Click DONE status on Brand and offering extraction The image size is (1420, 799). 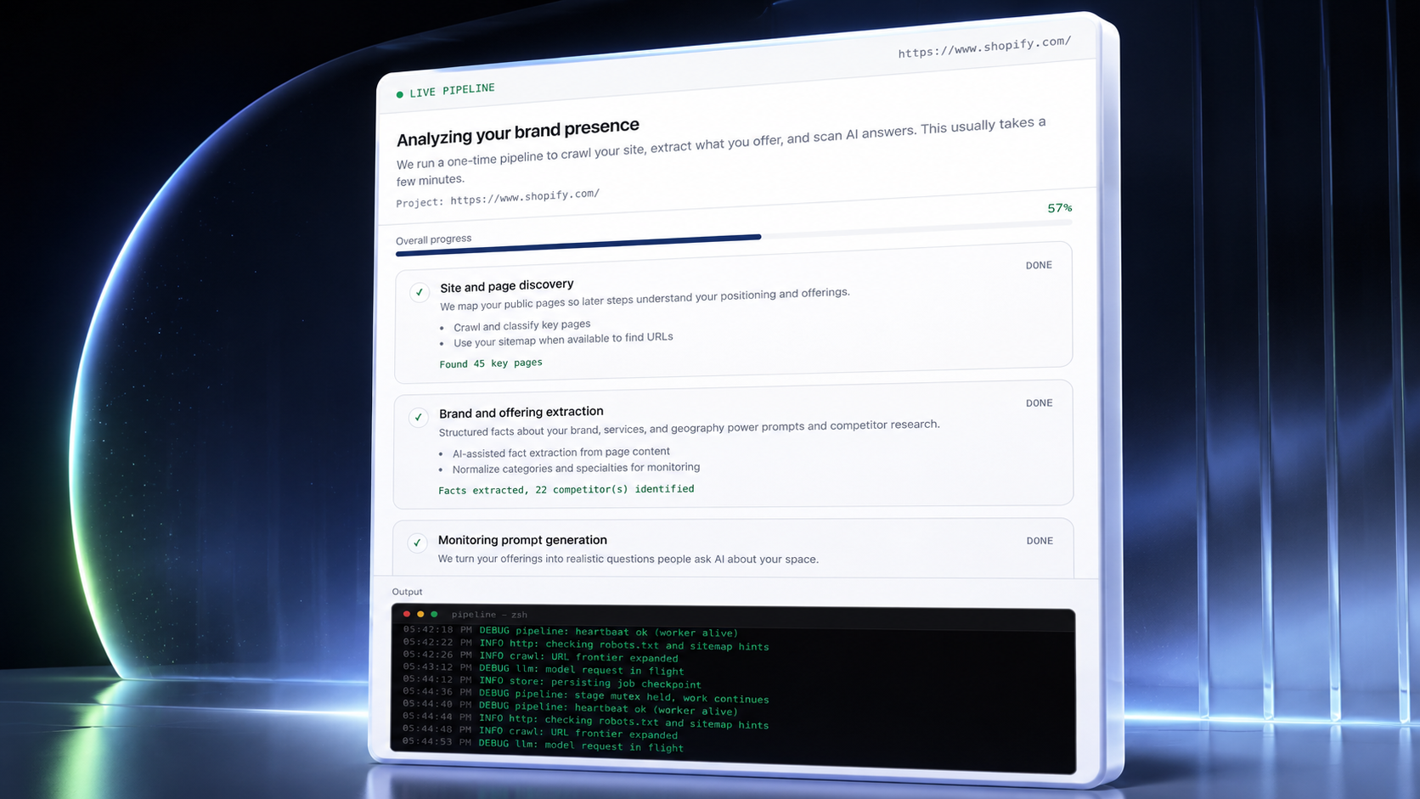1039,403
